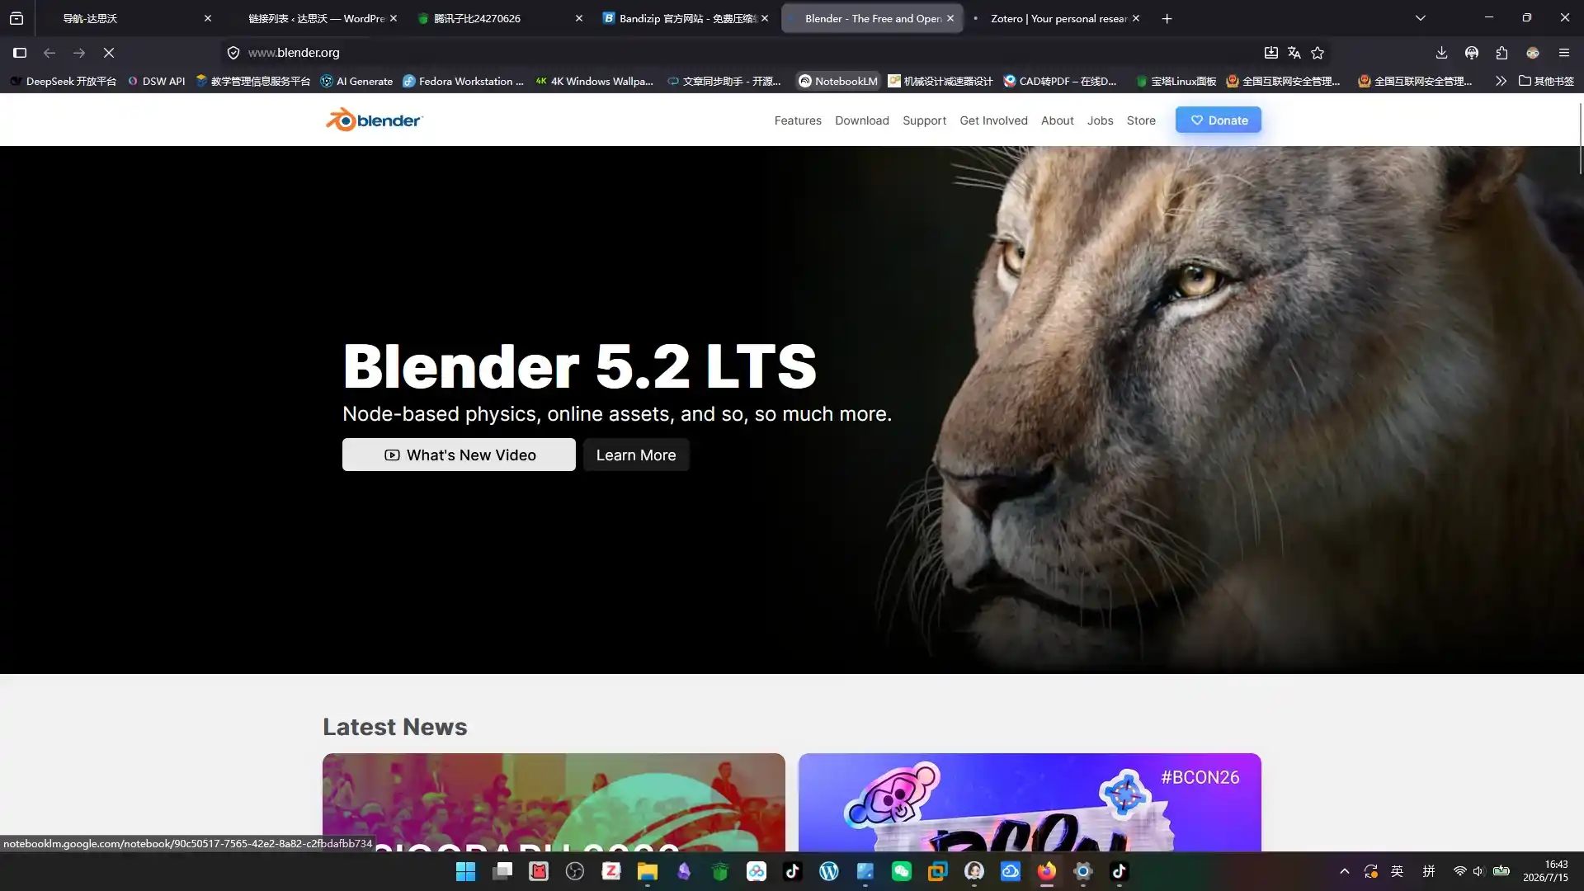Open the NotebookLM bookmark

[x=838, y=81]
